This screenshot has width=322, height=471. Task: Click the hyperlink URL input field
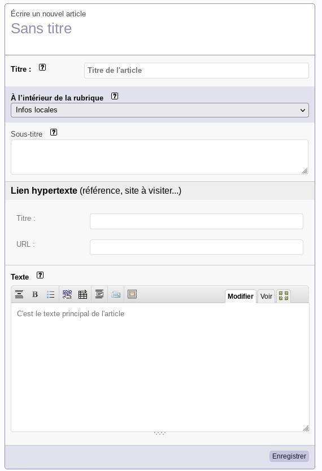pos(197,247)
